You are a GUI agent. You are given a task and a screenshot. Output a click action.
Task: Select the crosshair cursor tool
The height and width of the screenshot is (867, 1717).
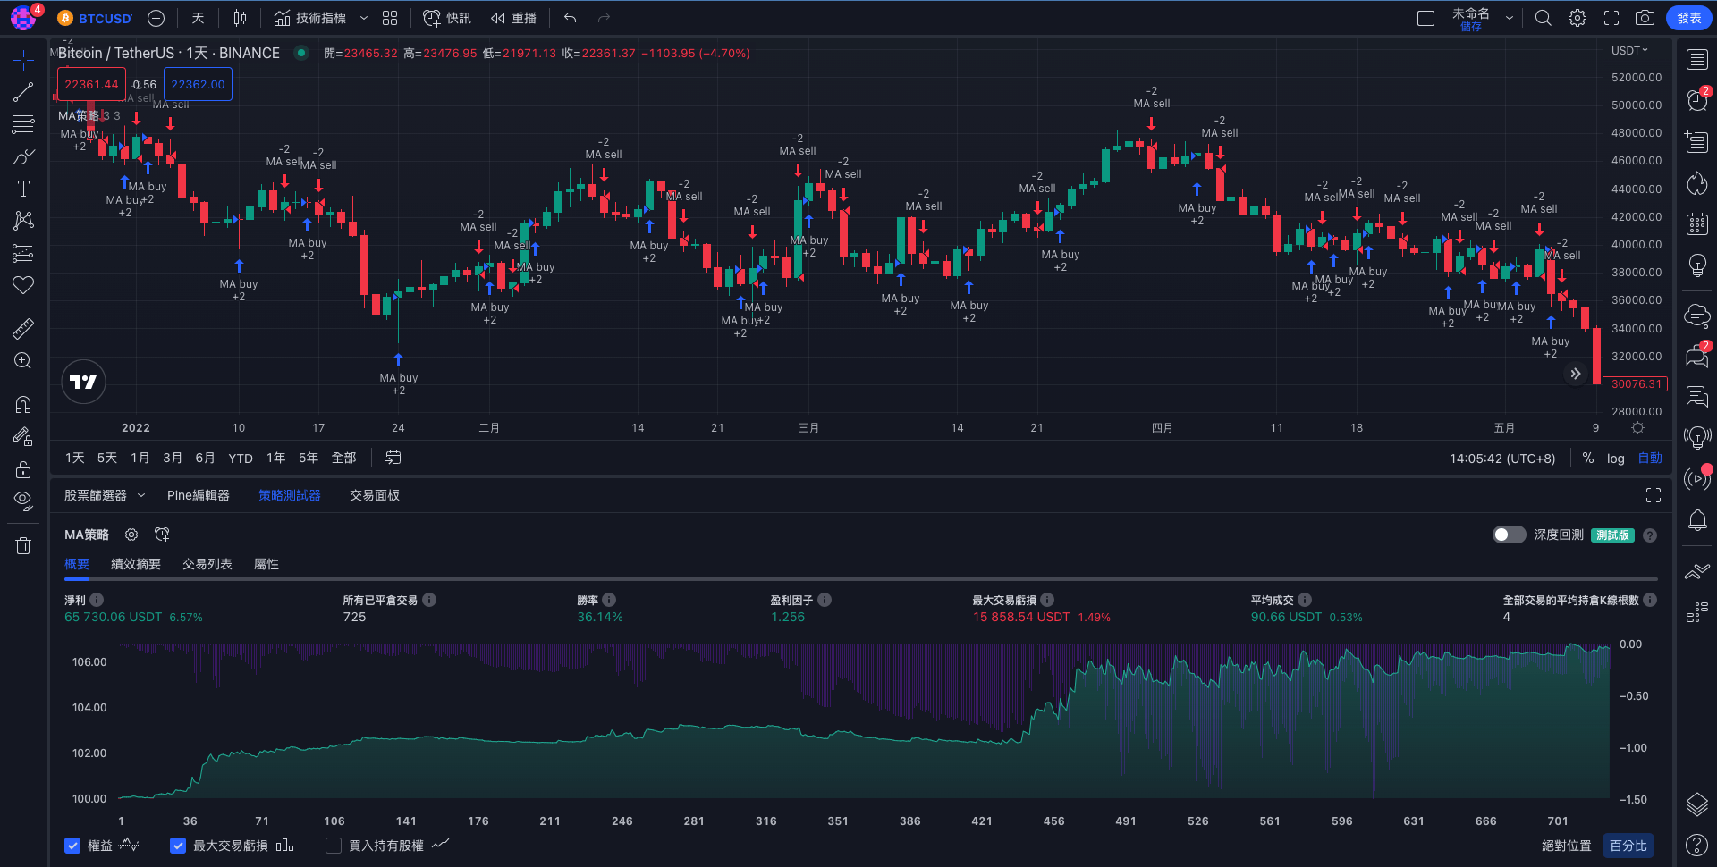pos(23,60)
